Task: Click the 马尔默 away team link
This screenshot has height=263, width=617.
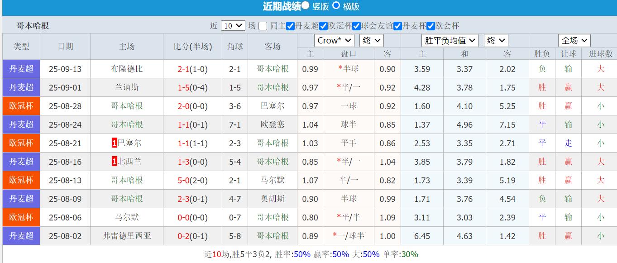Action: (273, 180)
